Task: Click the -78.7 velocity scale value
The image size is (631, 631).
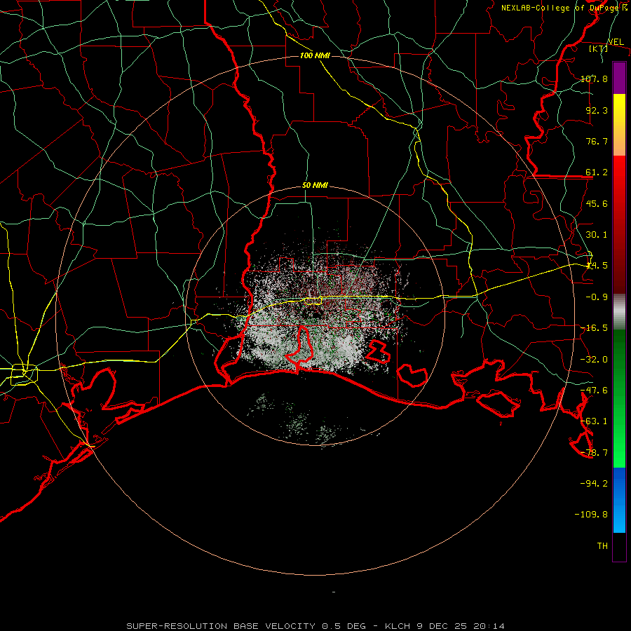Action: pyautogui.click(x=594, y=453)
